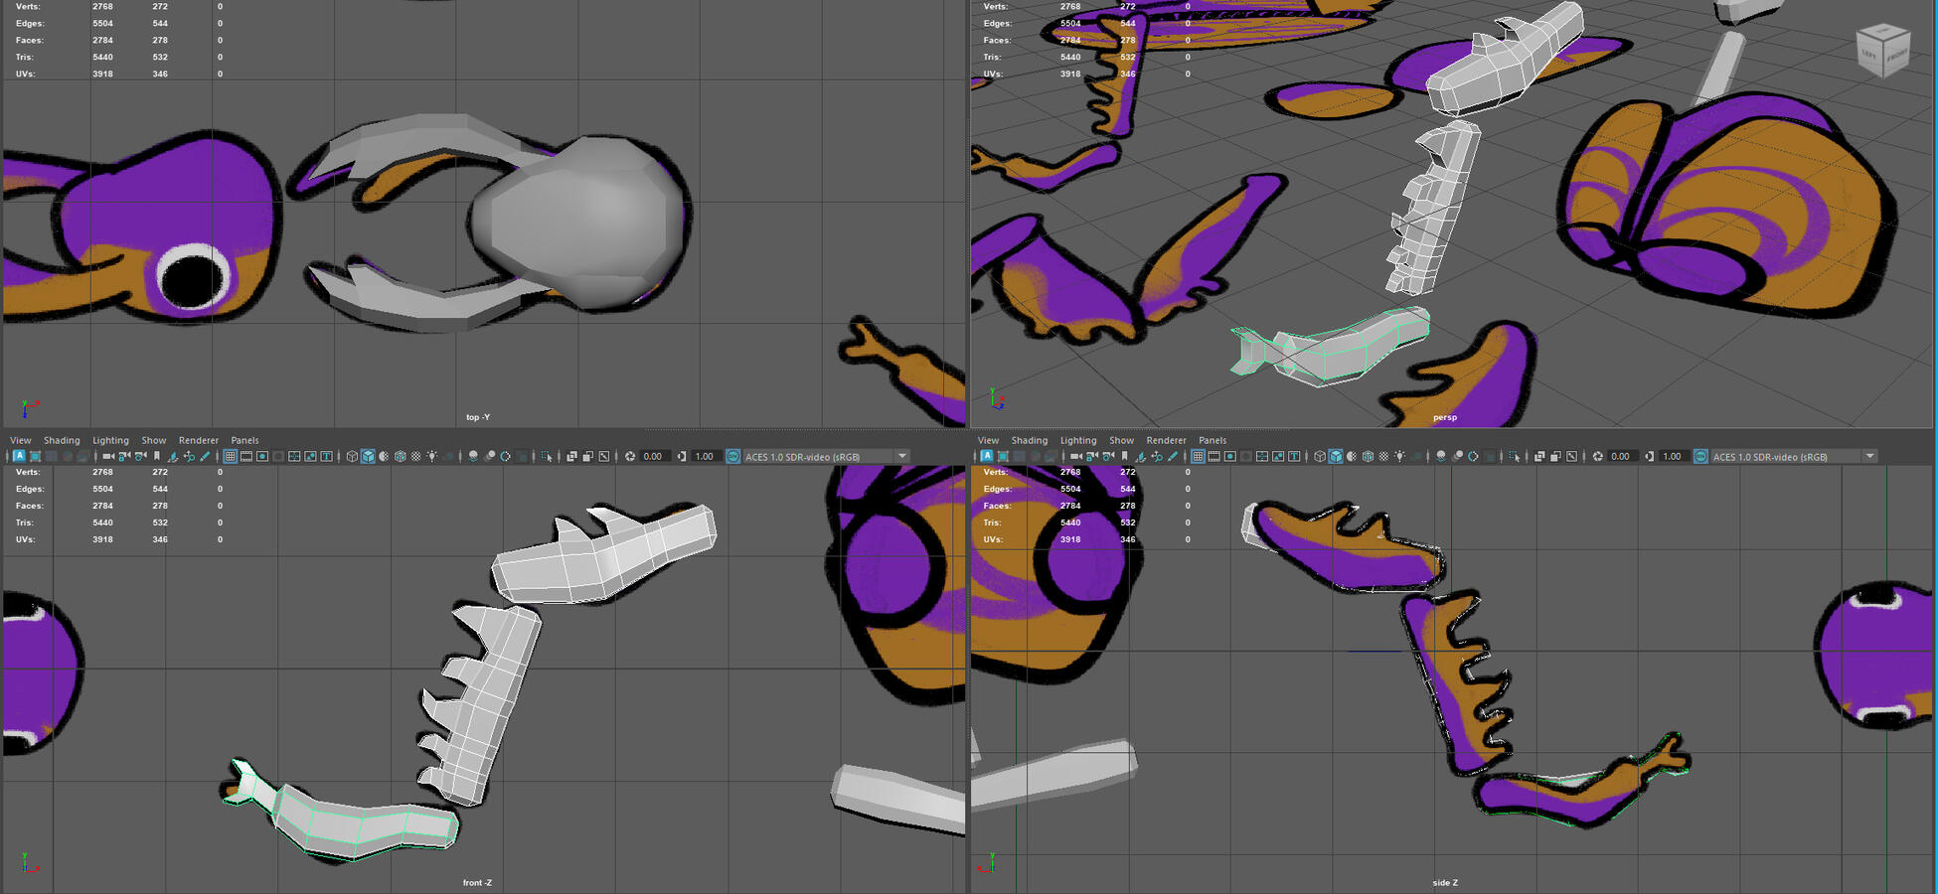
Task: Open the Renderer menu of front panel
Action: click(198, 440)
